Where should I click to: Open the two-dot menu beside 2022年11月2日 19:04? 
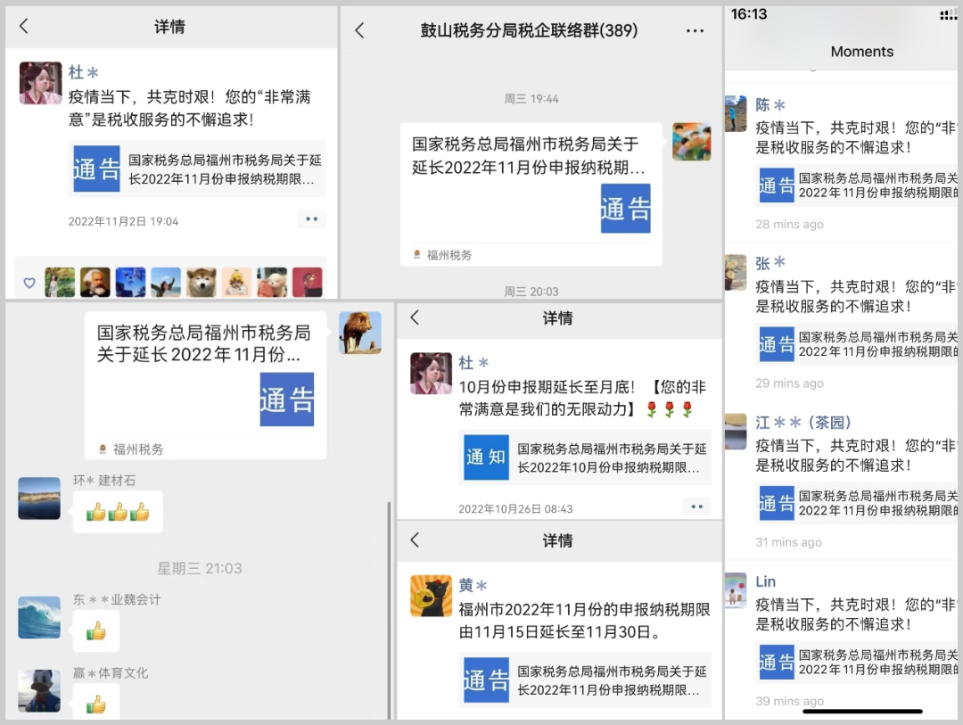(311, 219)
